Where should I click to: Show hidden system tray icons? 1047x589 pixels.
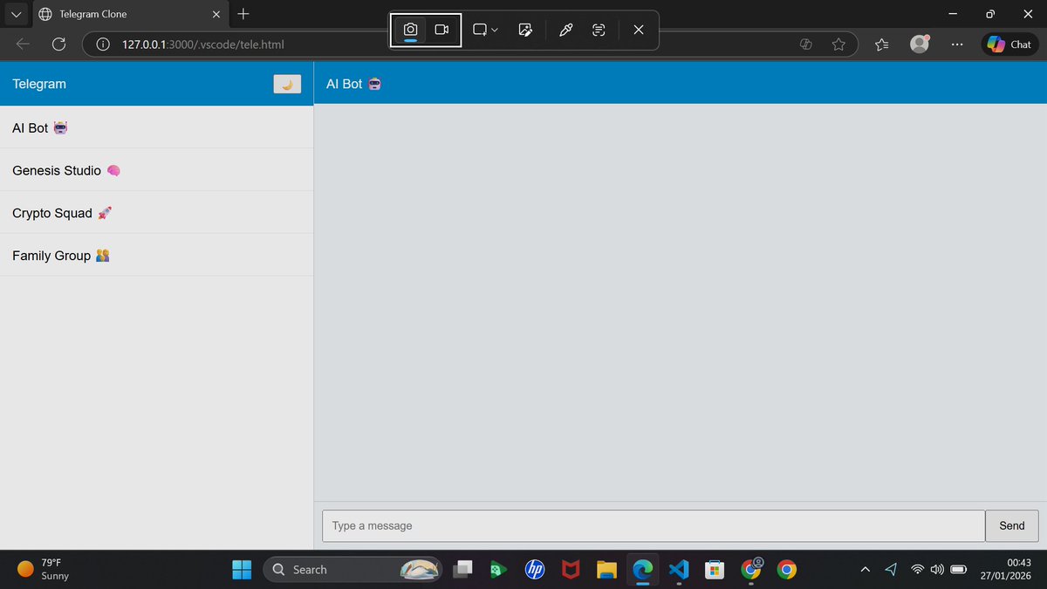click(x=865, y=570)
